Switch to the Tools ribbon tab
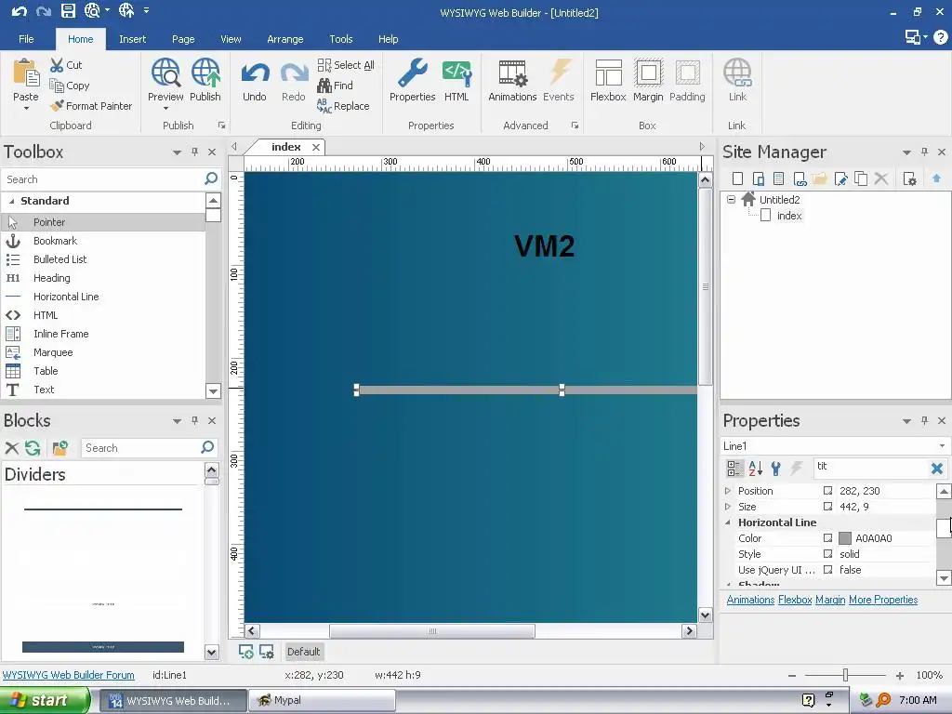Screen dimensions: 952x714 (340, 39)
